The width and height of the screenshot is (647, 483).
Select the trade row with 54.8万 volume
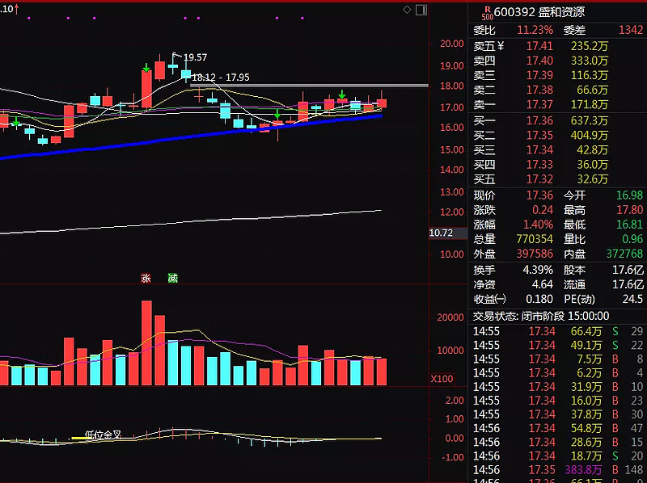click(x=558, y=428)
